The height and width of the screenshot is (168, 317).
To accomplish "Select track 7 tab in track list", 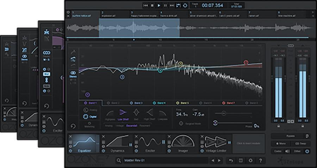I will 262,14.
